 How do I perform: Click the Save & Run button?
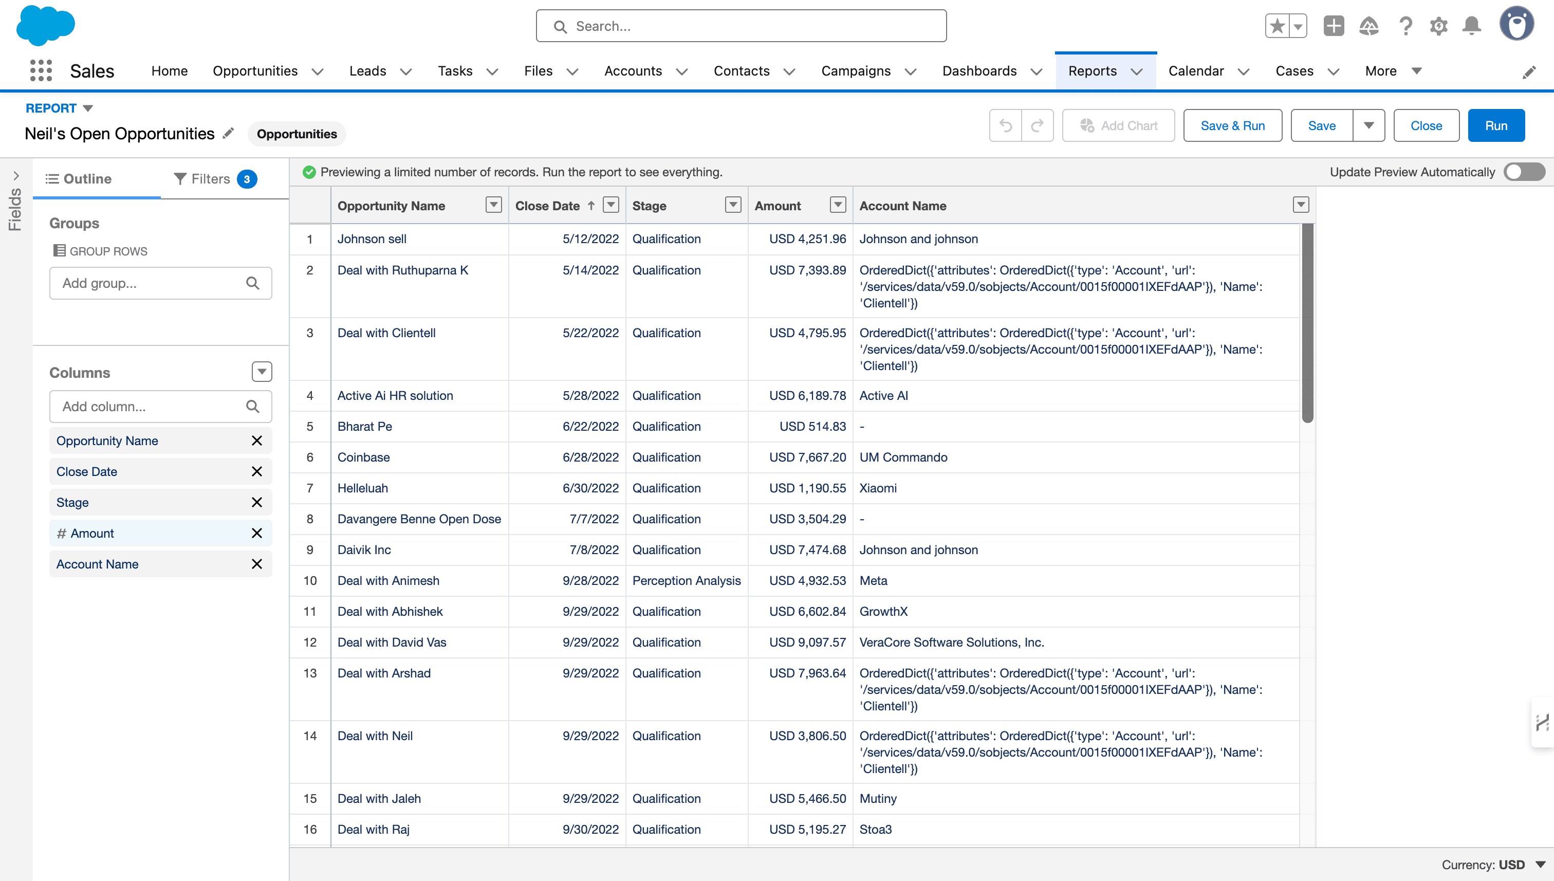(1232, 126)
